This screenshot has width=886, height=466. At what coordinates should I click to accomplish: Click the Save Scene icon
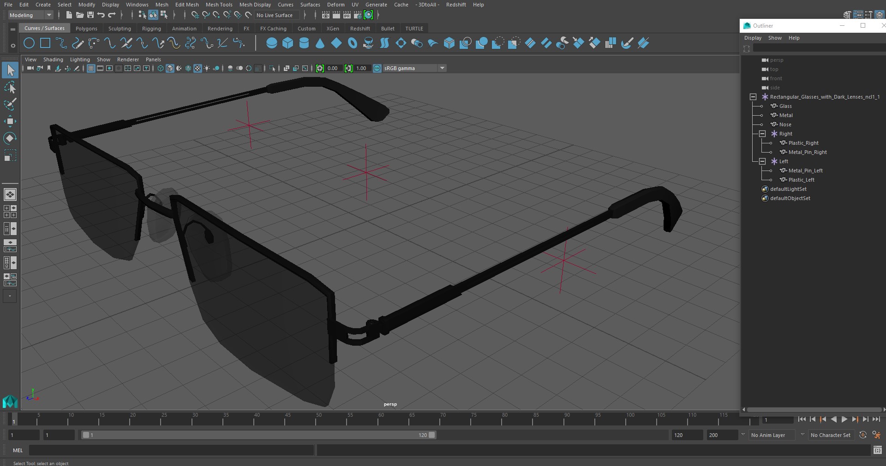[x=90, y=15]
